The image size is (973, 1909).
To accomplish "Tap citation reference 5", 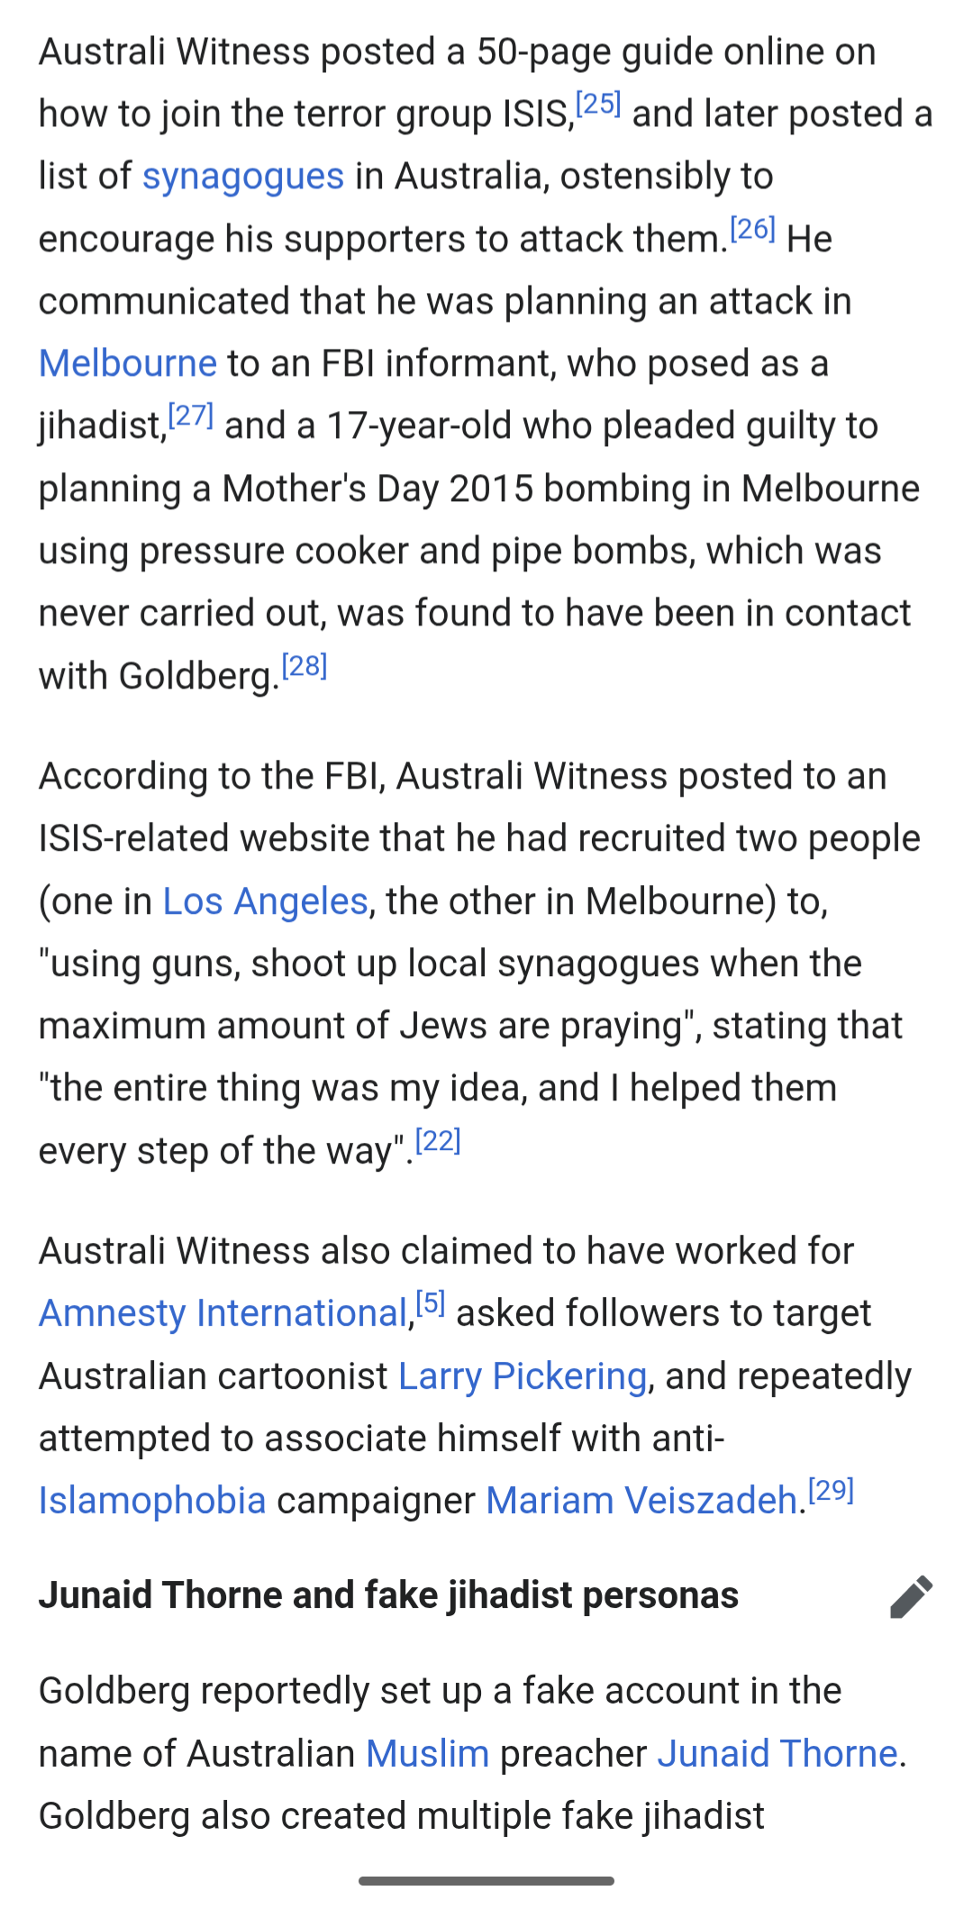I will 431,1303.
